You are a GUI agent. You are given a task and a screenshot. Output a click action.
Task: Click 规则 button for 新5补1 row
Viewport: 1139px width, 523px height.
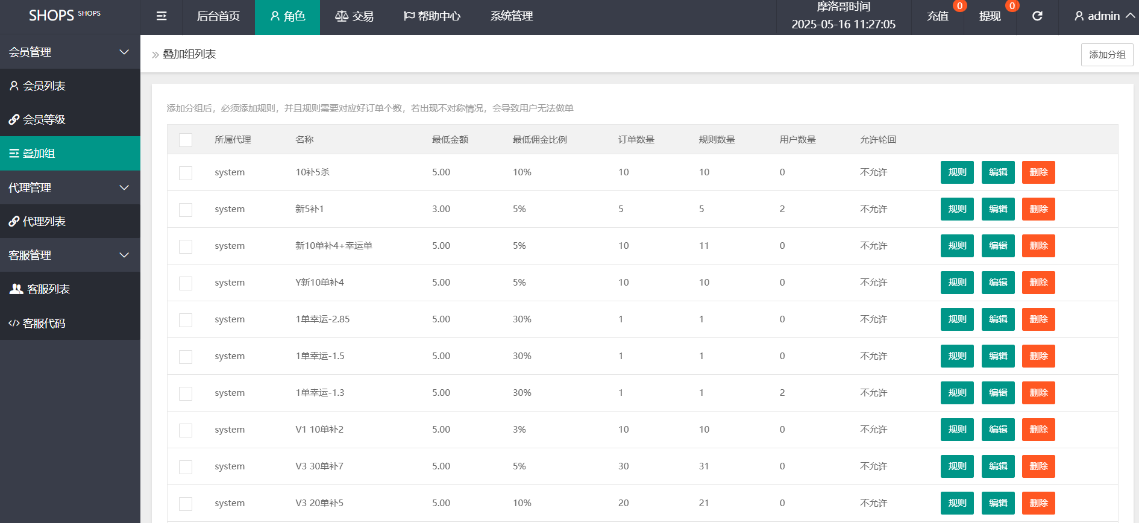pos(956,209)
